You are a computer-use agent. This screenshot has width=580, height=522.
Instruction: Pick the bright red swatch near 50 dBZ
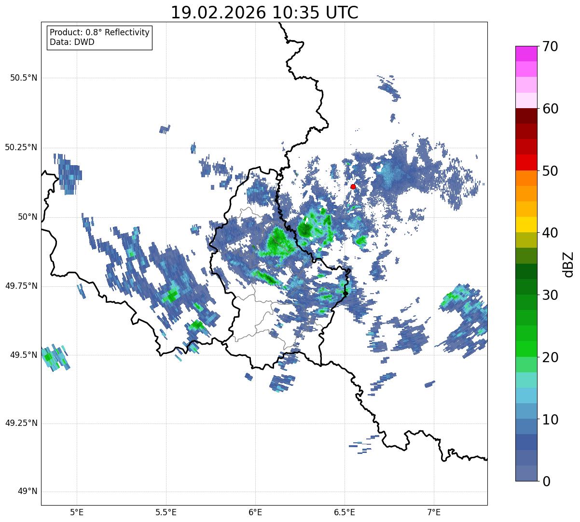[526, 163]
